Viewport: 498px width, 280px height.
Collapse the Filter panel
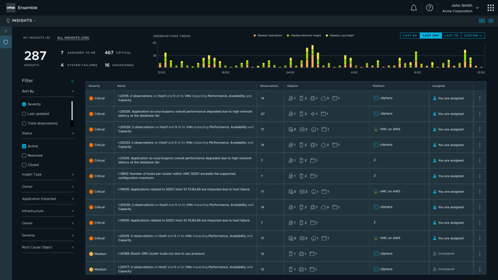click(72, 81)
